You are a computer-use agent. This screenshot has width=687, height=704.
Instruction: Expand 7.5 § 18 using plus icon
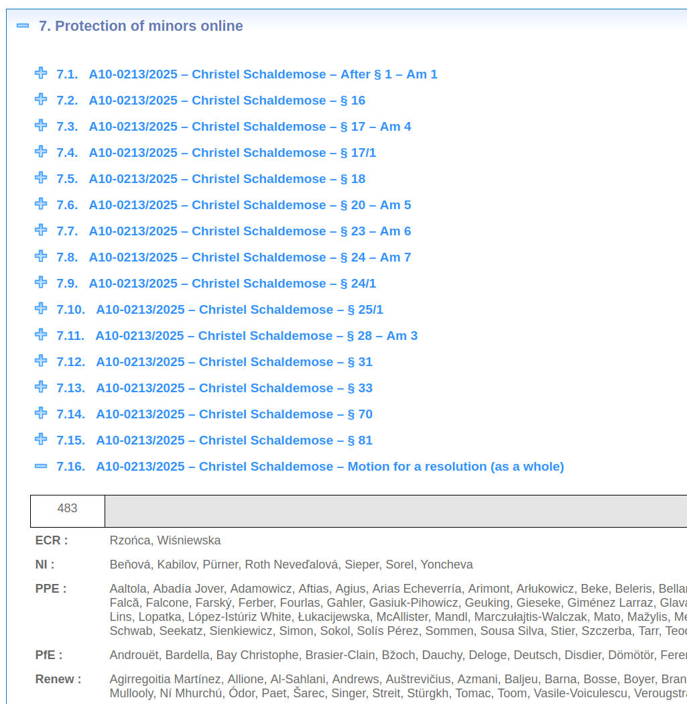(x=41, y=178)
